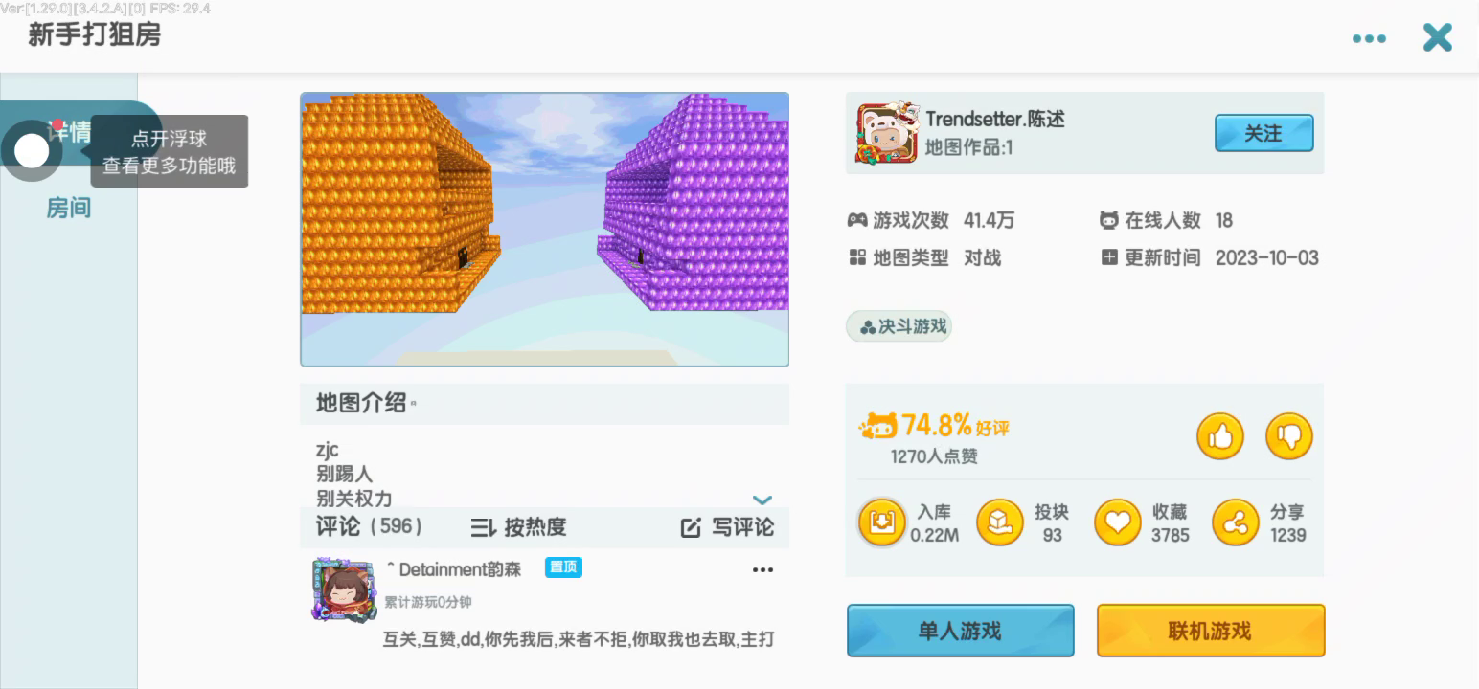
Task: Open the 分享 share icon
Action: point(1236,522)
